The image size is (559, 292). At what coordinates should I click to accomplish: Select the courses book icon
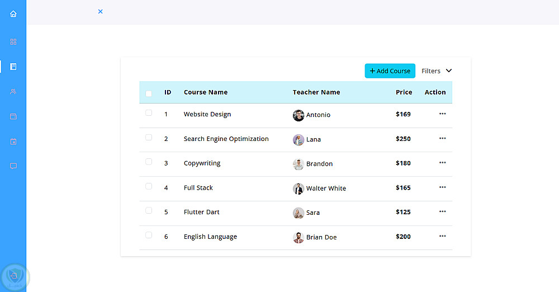click(13, 67)
